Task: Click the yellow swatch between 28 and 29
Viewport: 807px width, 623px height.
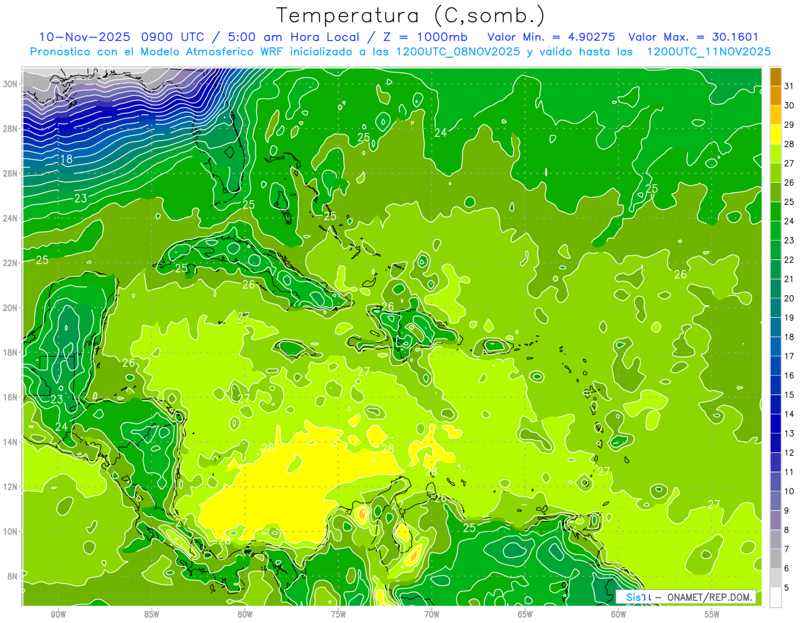Action: pos(775,134)
